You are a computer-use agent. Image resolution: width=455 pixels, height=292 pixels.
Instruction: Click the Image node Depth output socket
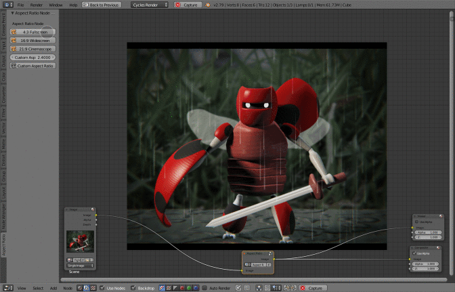(96, 224)
